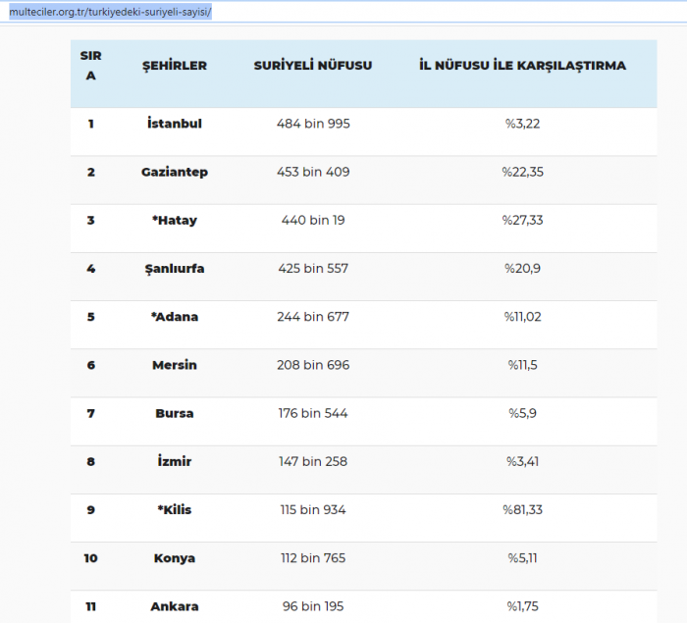Image resolution: width=687 pixels, height=623 pixels.
Task: Select the Ankara city cell
Action: (175, 606)
